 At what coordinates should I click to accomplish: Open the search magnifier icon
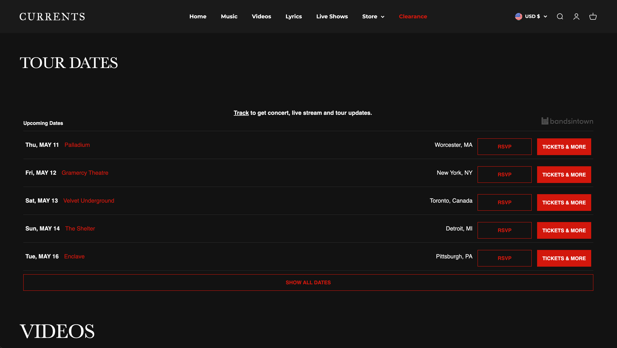pos(560,17)
